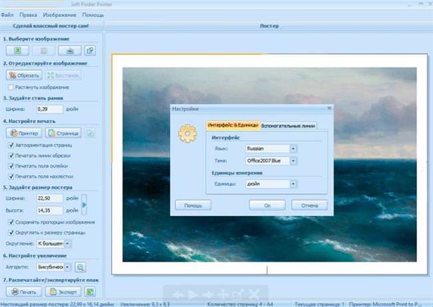Screen dimensions: 433x307
Task: Toggle Печатать линии обрезки checkbox
Action: click(x=11, y=155)
